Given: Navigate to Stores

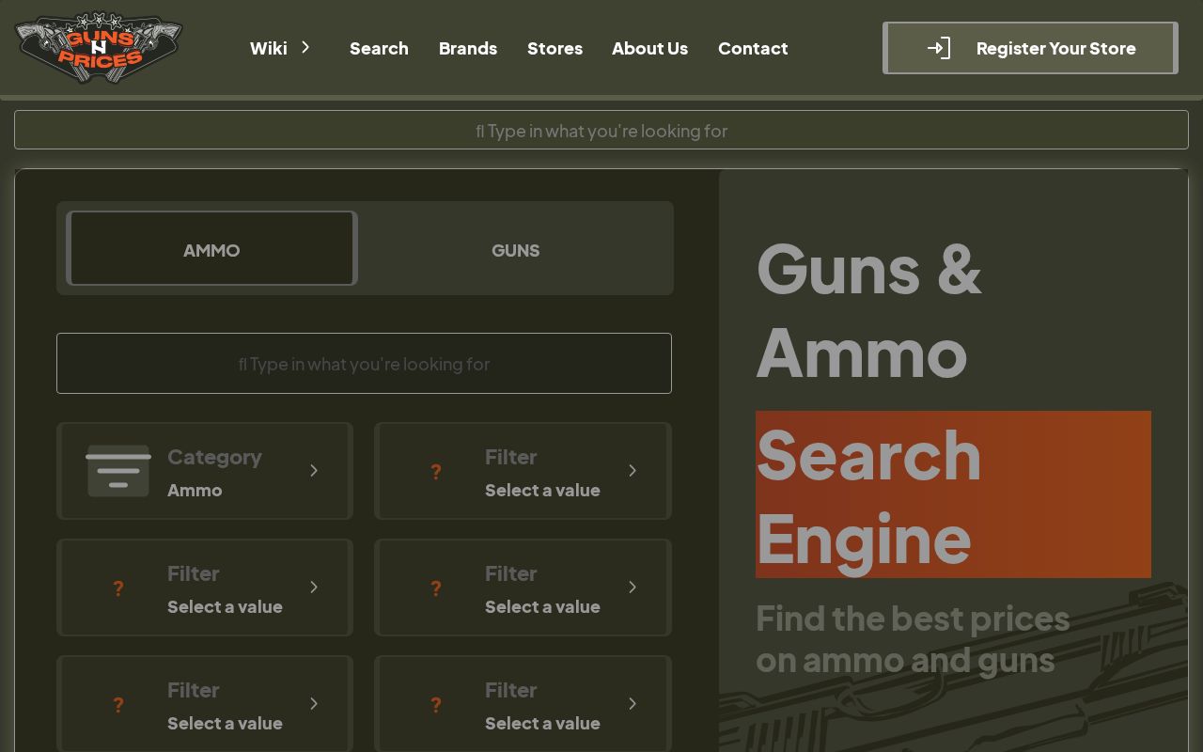Looking at the screenshot, I should pyautogui.click(x=555, y=48).
